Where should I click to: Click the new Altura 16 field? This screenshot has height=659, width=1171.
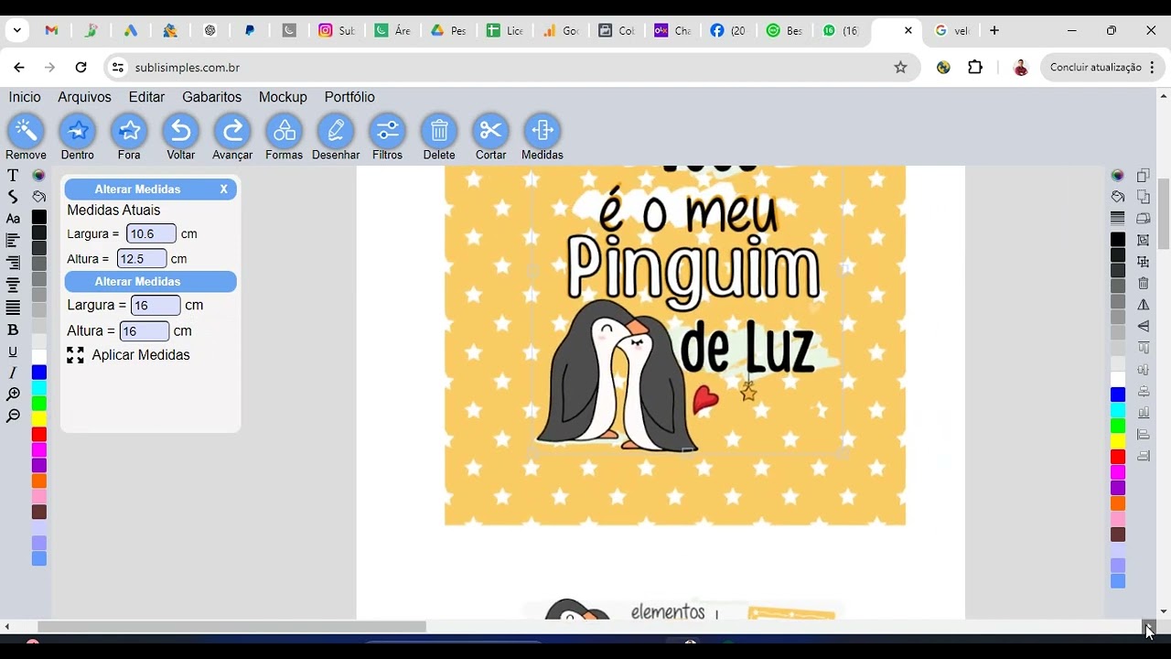tap(145, 331)
